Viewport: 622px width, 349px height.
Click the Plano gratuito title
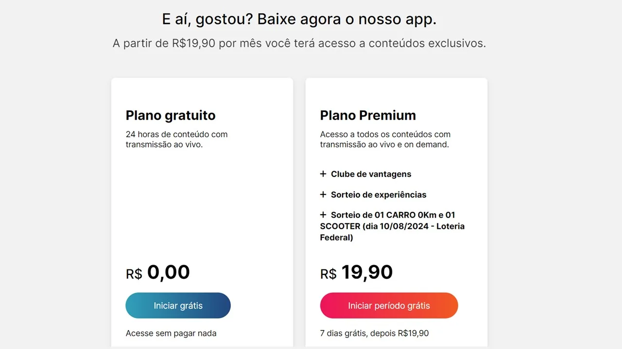click(x=171, y=115)
